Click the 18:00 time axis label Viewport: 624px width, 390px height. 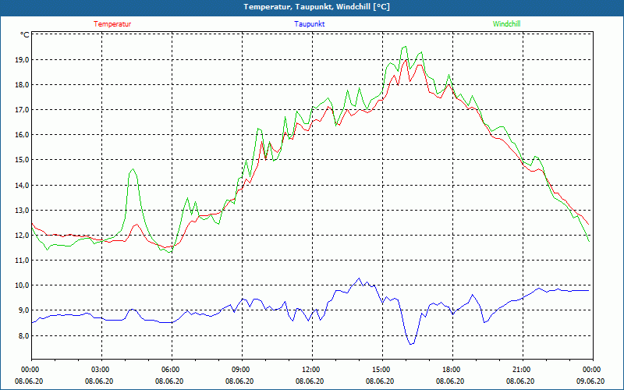point(450,370)
